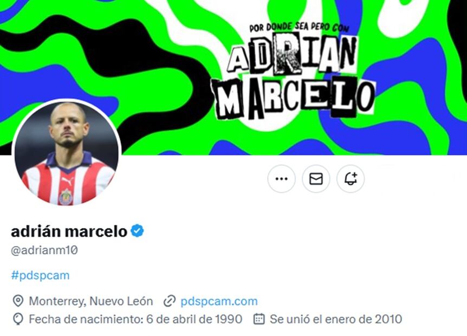467x336 pixels.
Task: Click the Por donde sea pero con banner text
Action: tap(299, 27)
